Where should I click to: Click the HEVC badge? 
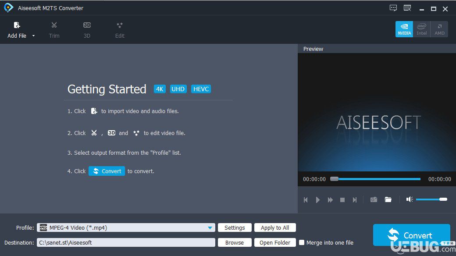(201, 89)
